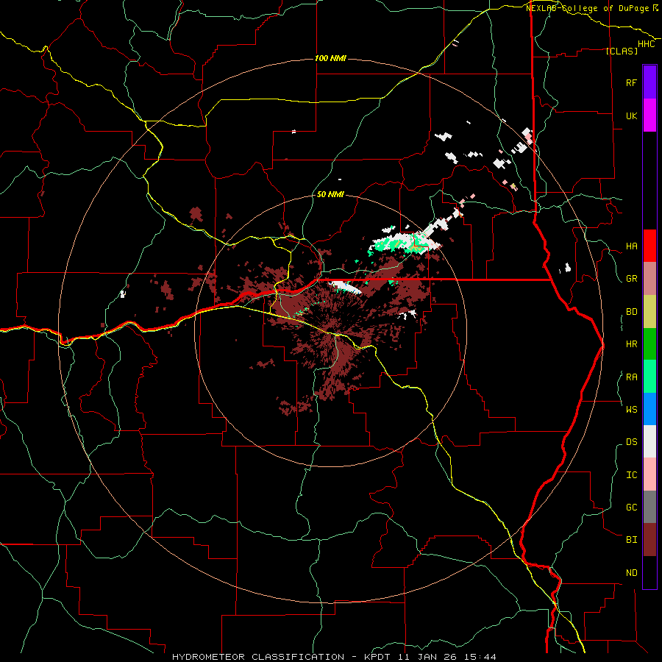Click the HYDROMETEOR CLASSIFICATION title text

258,657
